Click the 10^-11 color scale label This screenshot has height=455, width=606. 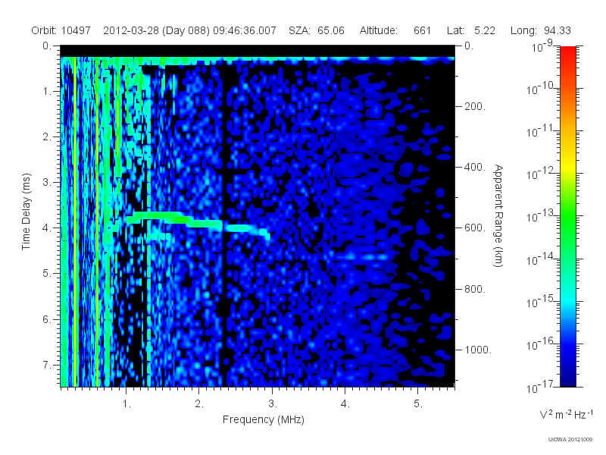click(x=541, y=131)
